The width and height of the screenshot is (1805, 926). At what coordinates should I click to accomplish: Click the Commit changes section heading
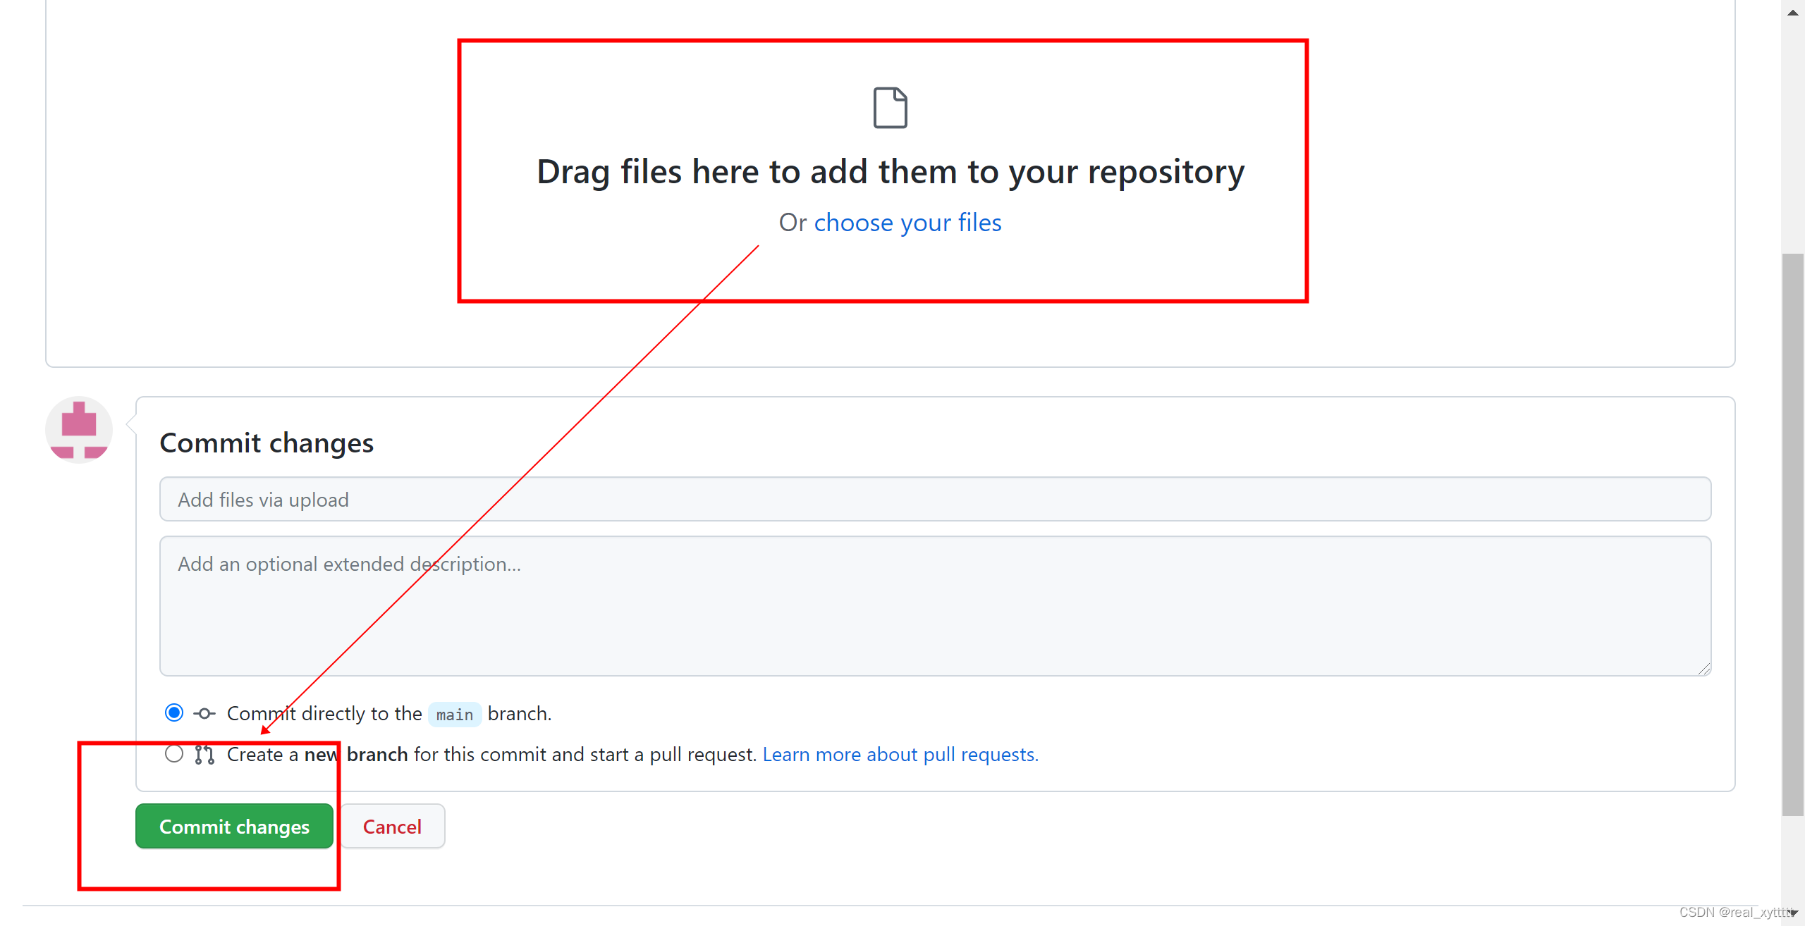click(267, 443)
